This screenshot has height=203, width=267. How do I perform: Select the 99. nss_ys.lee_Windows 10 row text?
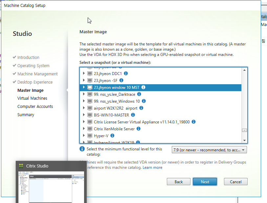117,101
